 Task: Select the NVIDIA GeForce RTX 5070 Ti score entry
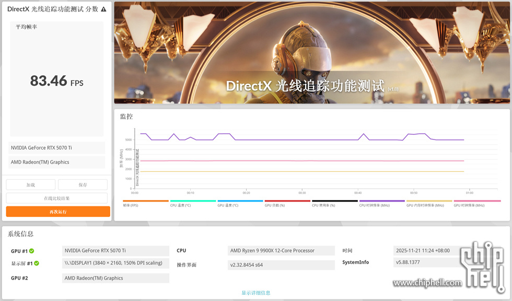point(57,148)
